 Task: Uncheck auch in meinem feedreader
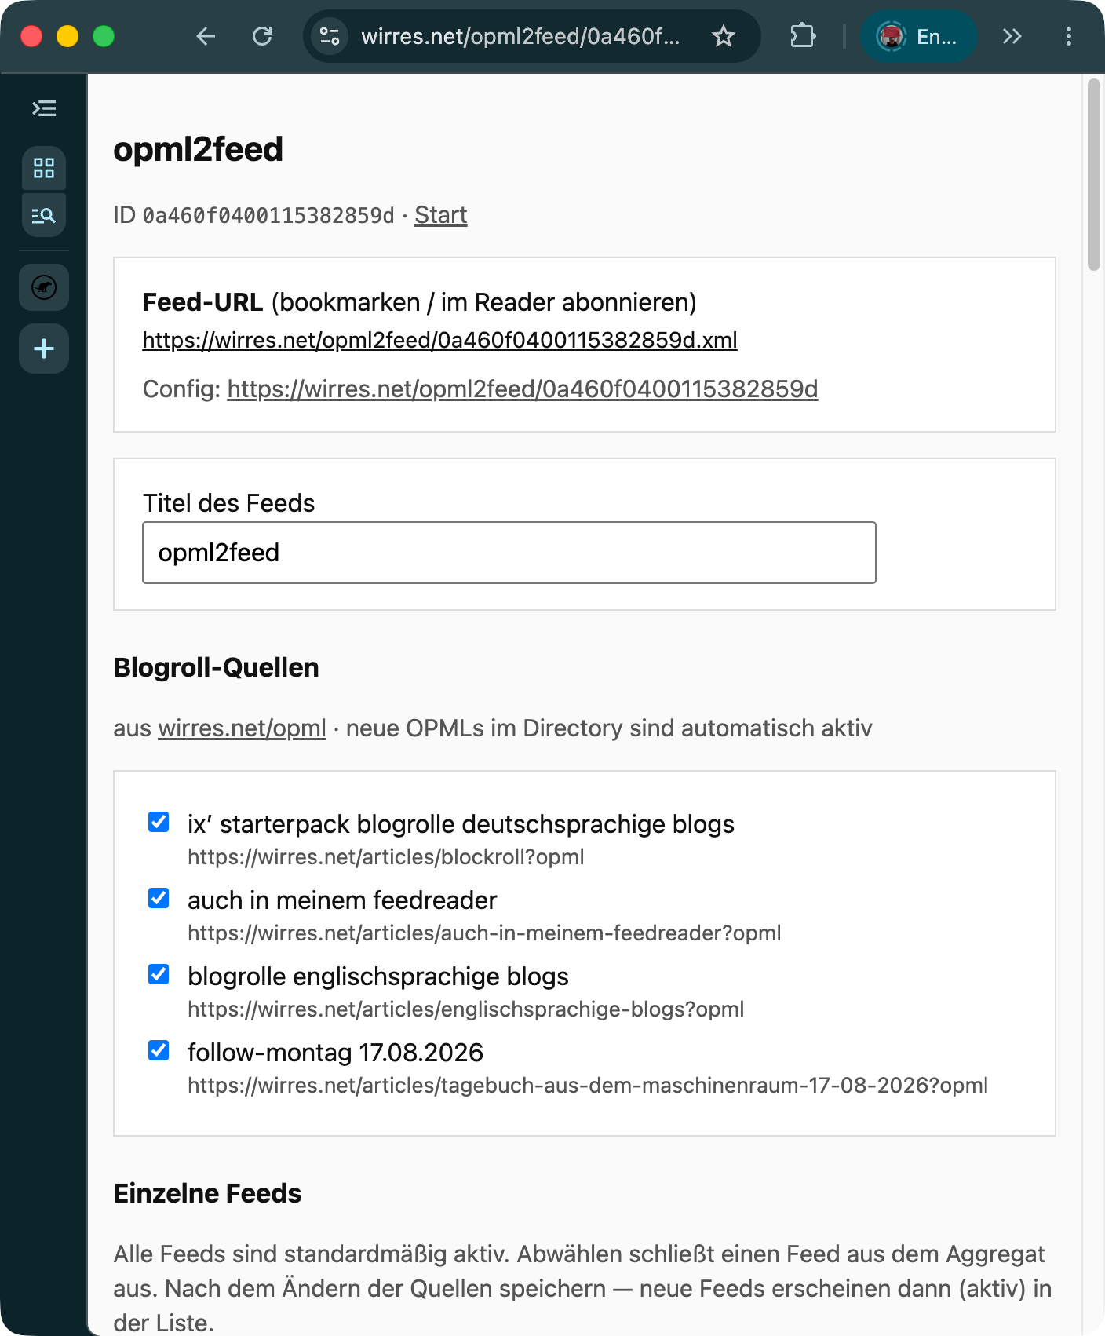pos(159,898)
